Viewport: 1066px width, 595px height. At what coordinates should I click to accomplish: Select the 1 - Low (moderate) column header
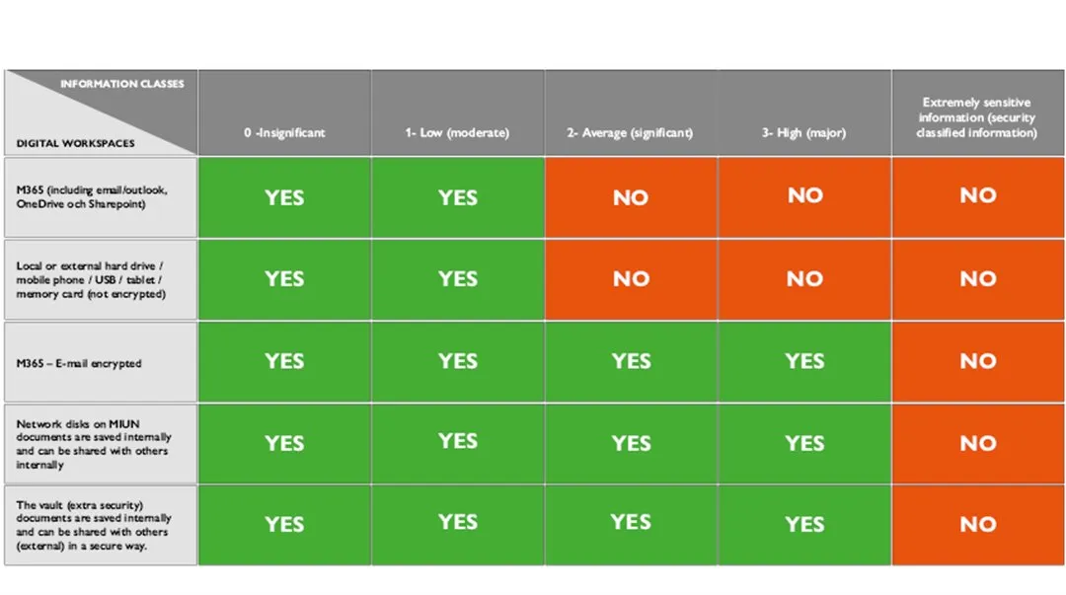(457, 132)
